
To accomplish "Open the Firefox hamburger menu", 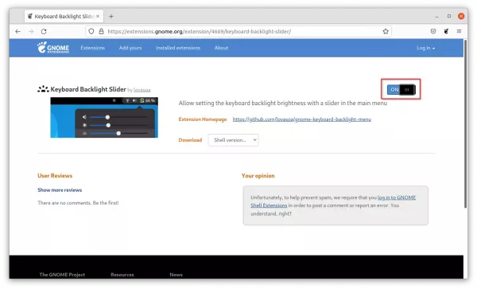I will pos(459,31).
